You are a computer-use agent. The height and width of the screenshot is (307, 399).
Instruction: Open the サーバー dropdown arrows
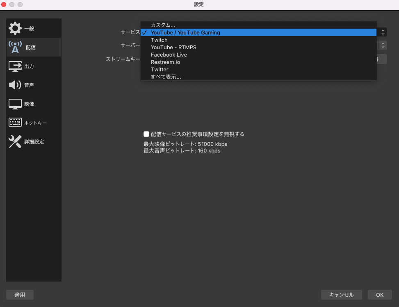(x=383, y=45)
